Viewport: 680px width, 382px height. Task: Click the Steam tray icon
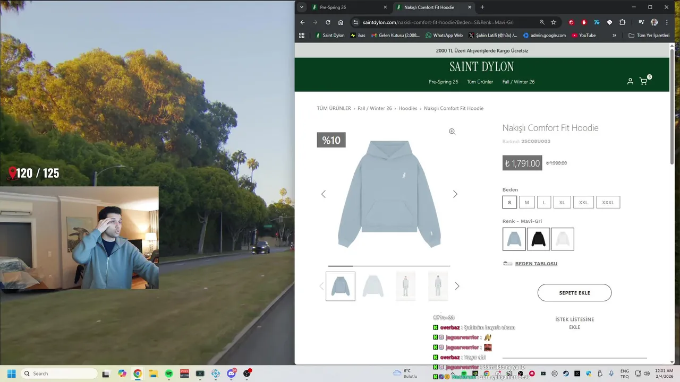click(566, 374)
